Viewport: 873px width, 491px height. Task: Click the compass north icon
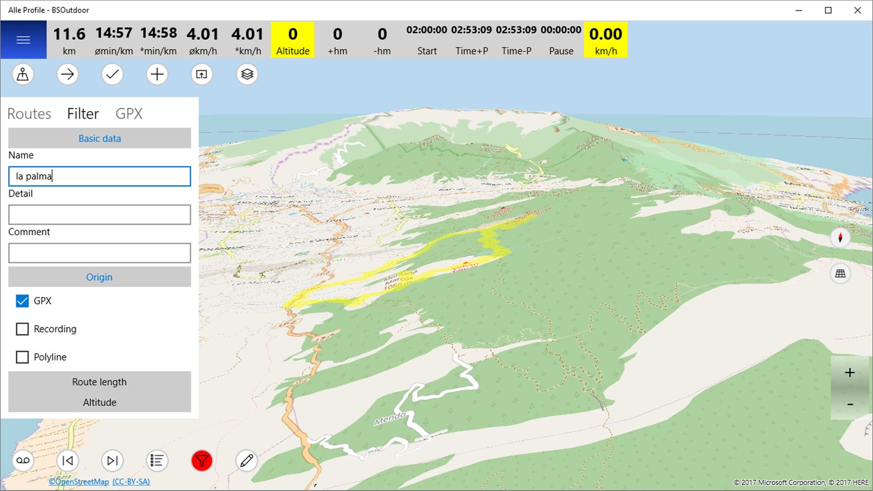[x=840, y=238]
